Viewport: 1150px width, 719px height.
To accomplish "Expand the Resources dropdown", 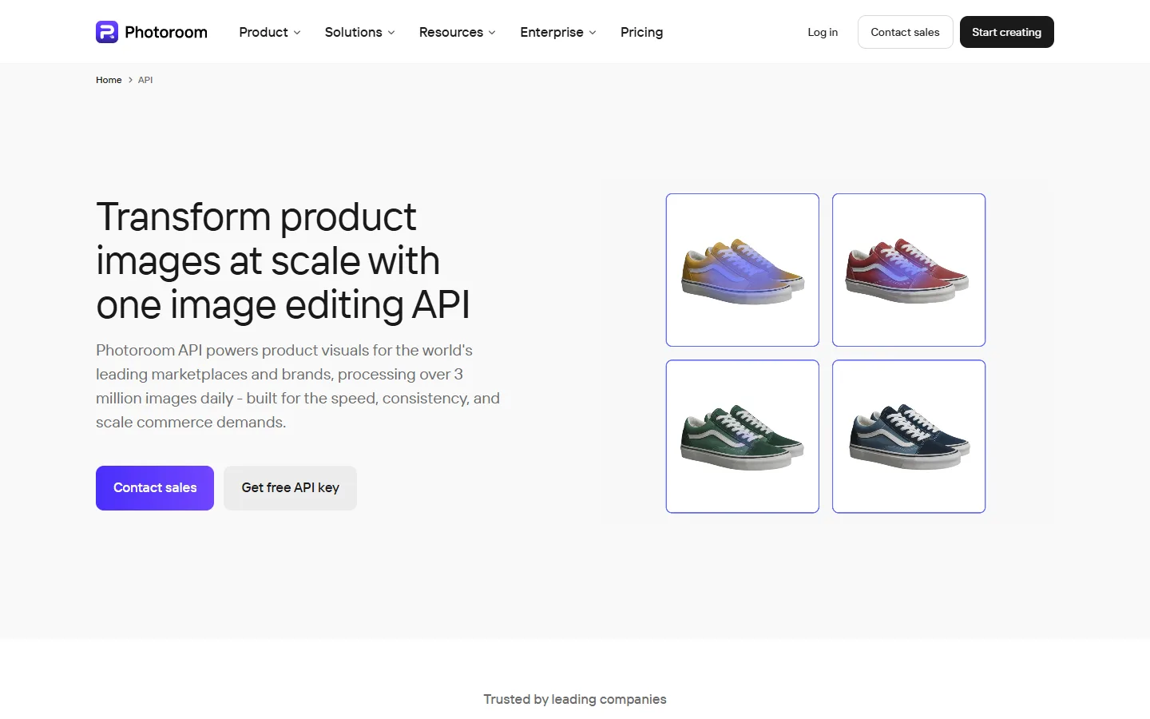I will 457,32.
